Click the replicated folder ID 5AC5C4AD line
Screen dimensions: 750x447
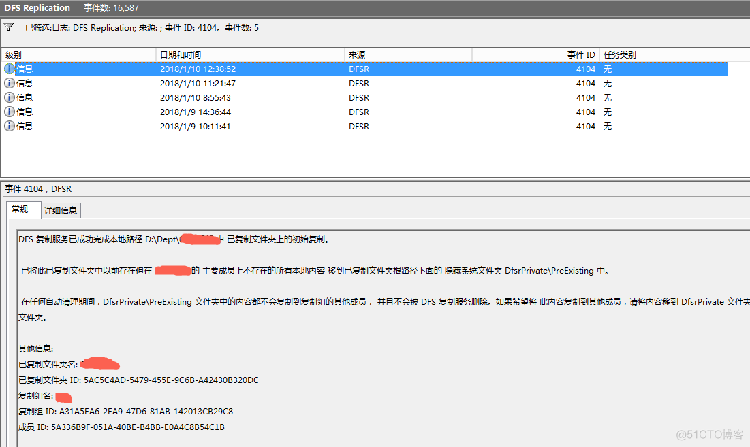coord(139,380)
